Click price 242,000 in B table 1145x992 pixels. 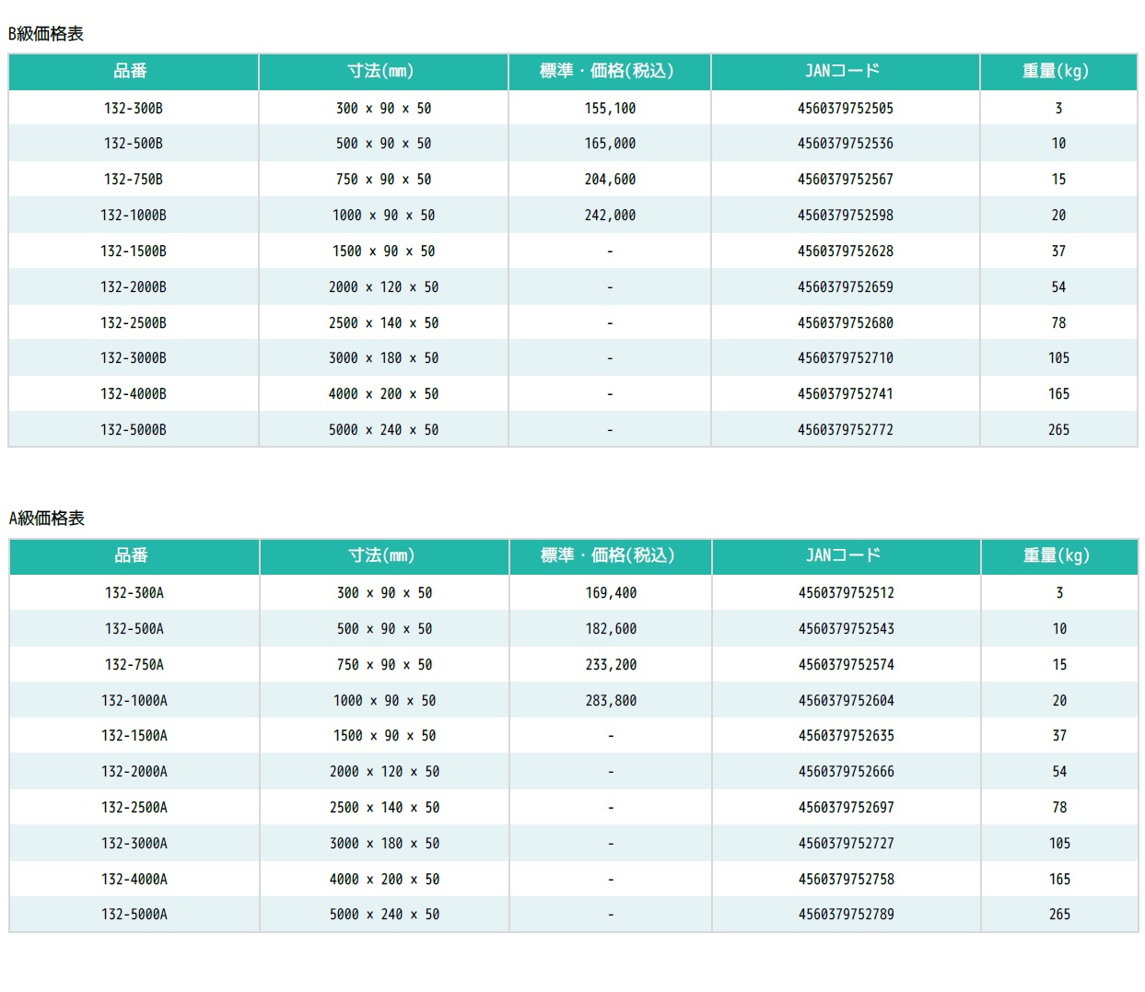pos(610,216)
